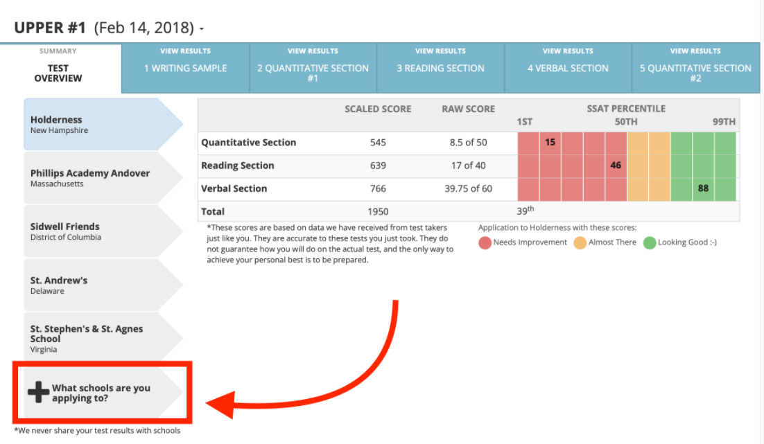Click the SSAT PERCENTILE column header
This screenshot has width=764, height=444.
tap(626, 109)
